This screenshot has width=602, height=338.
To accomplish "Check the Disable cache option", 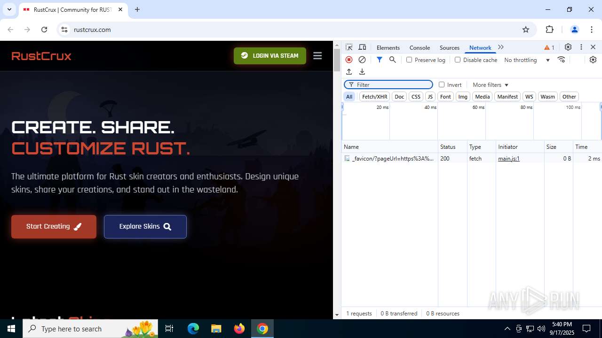I will coord(458,60).
